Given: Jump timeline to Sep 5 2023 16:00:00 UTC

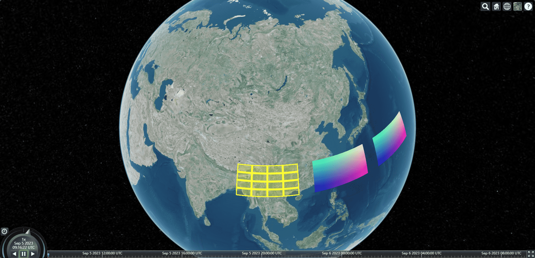Looking at the screenshot, I should (x=182, y=254).
